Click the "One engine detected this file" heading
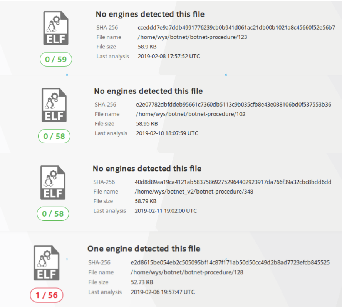Image resolution: width=342 pixels, height=307 pixels. [x=144, y=249]
